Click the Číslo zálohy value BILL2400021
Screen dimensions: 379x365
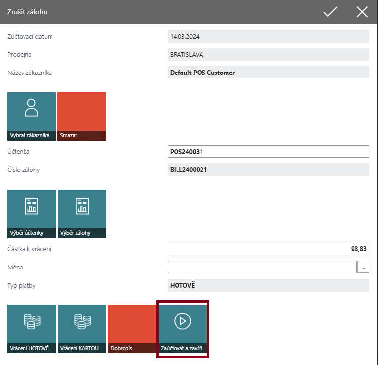(268, 170)
